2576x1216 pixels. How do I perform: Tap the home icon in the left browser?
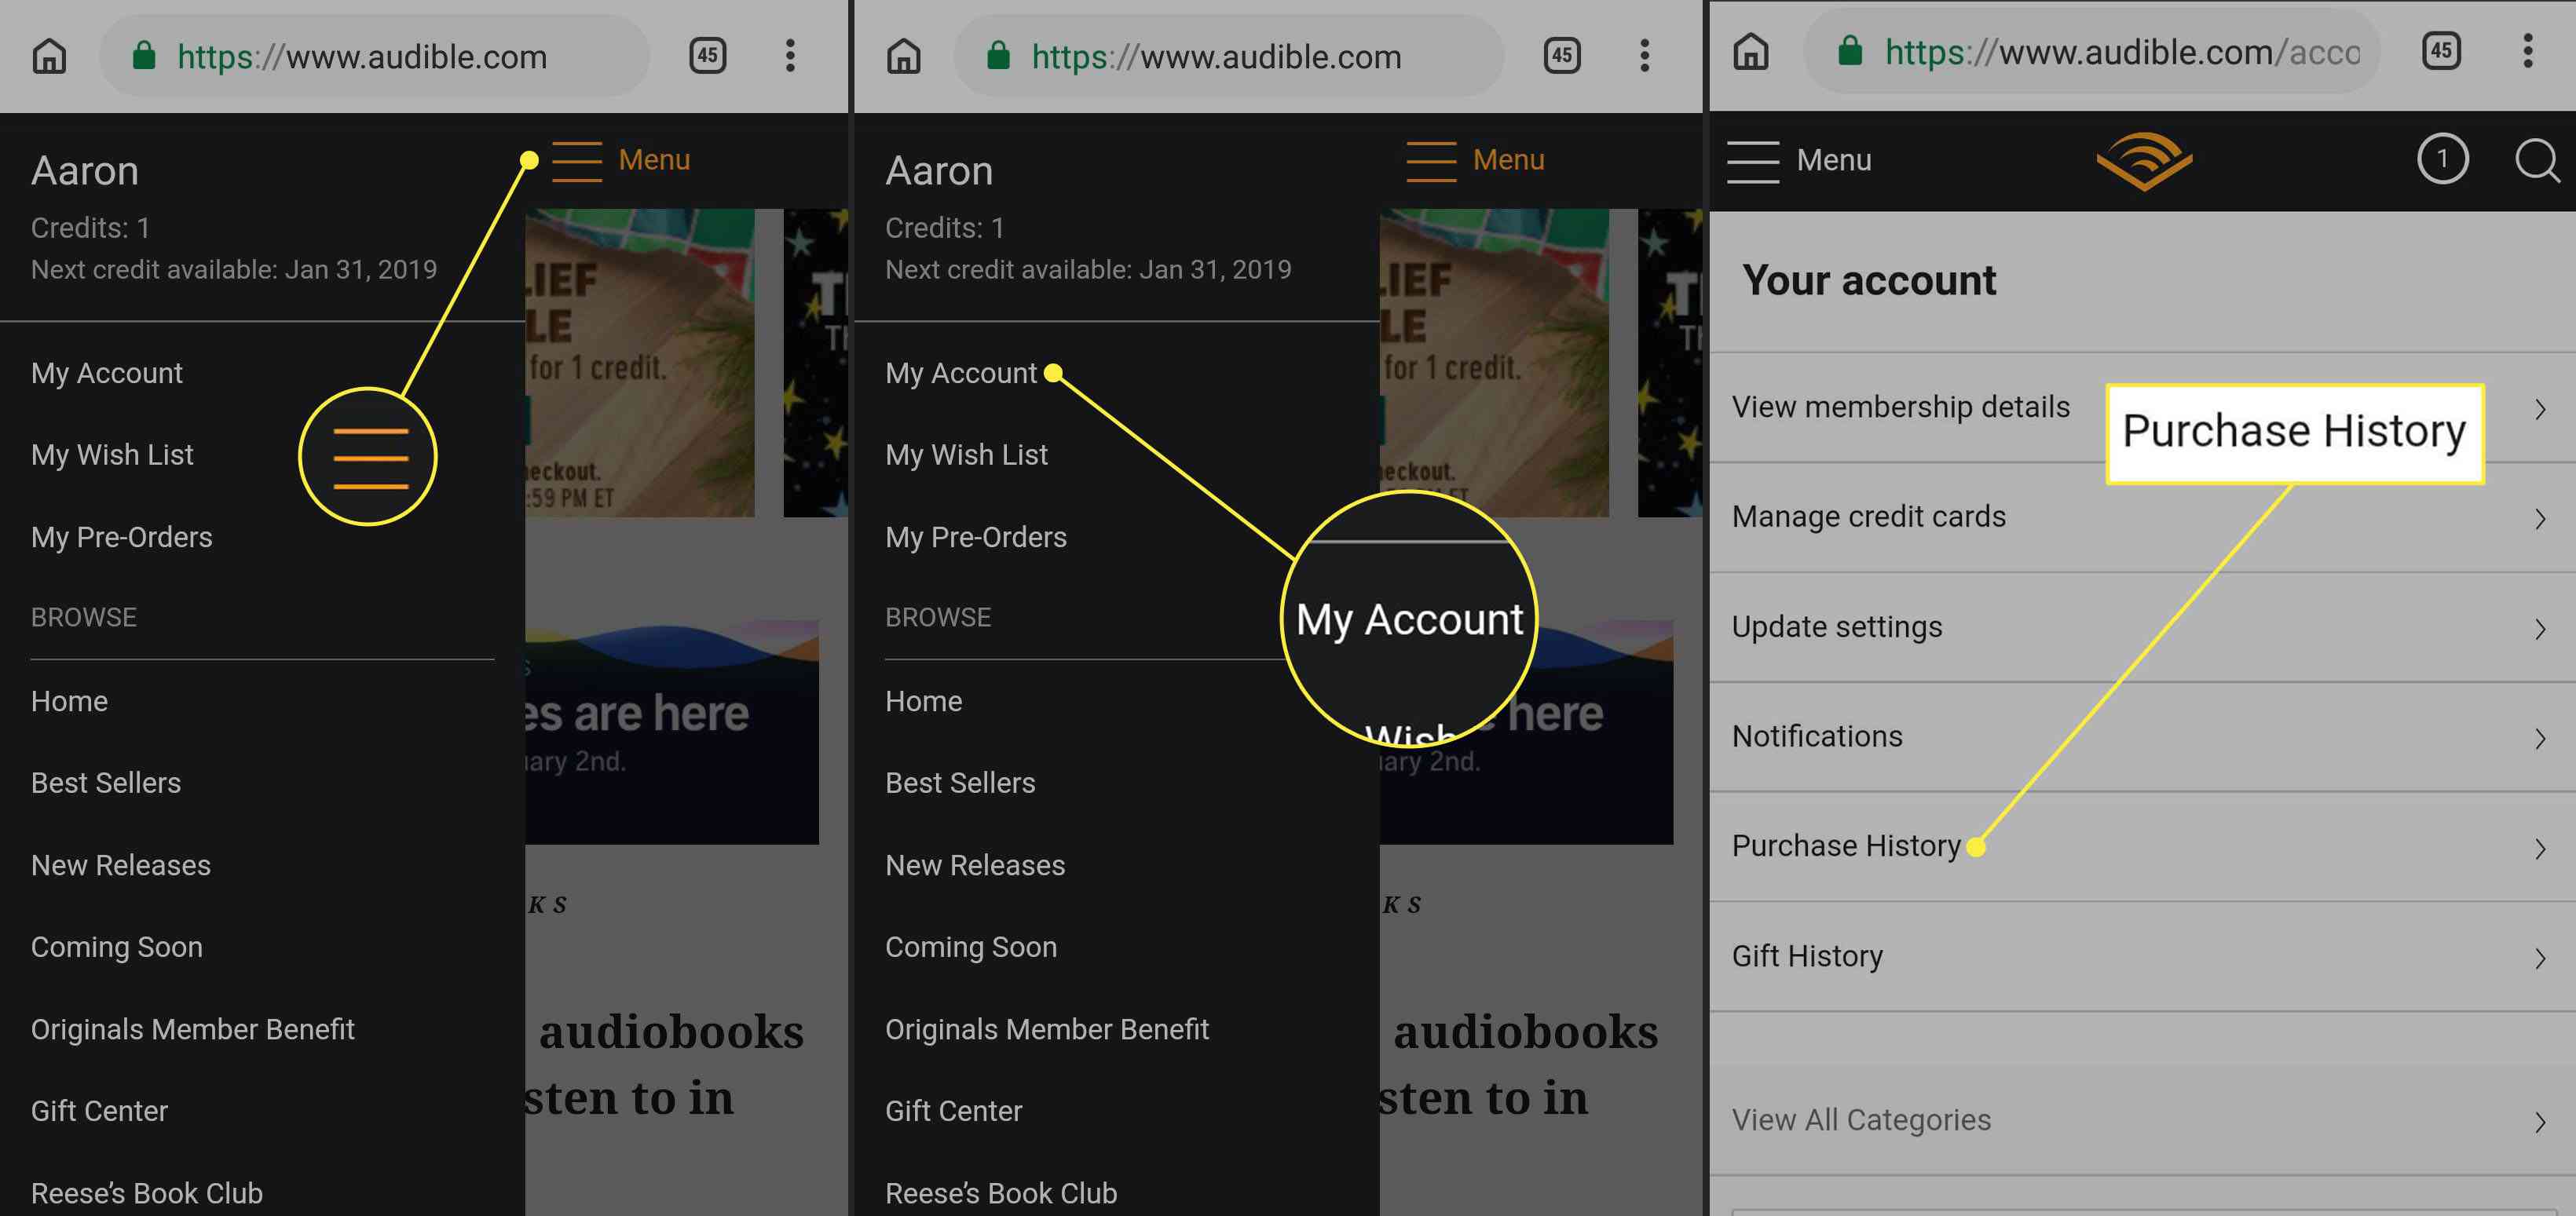pyautogui.click(x=49, y=56)
